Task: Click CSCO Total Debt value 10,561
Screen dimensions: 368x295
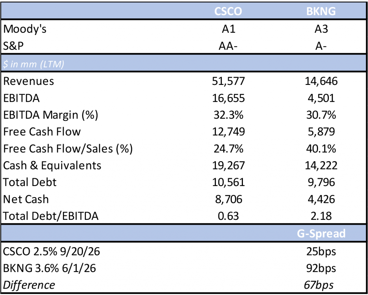Action: 228,182
